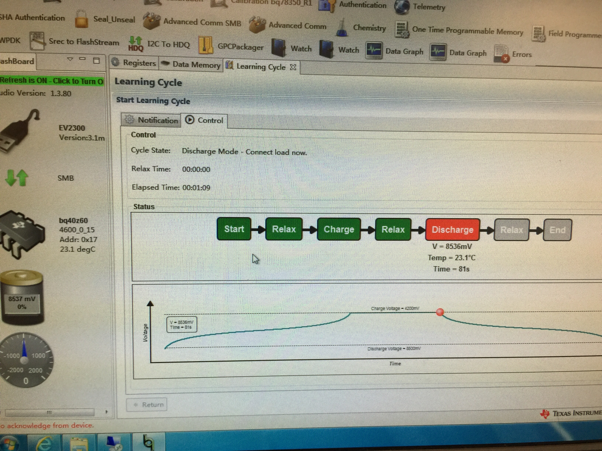The image size is (602, 451).
Task: Open the Watch icon beside GPCPackager
Action: click(x=279, y=48)
